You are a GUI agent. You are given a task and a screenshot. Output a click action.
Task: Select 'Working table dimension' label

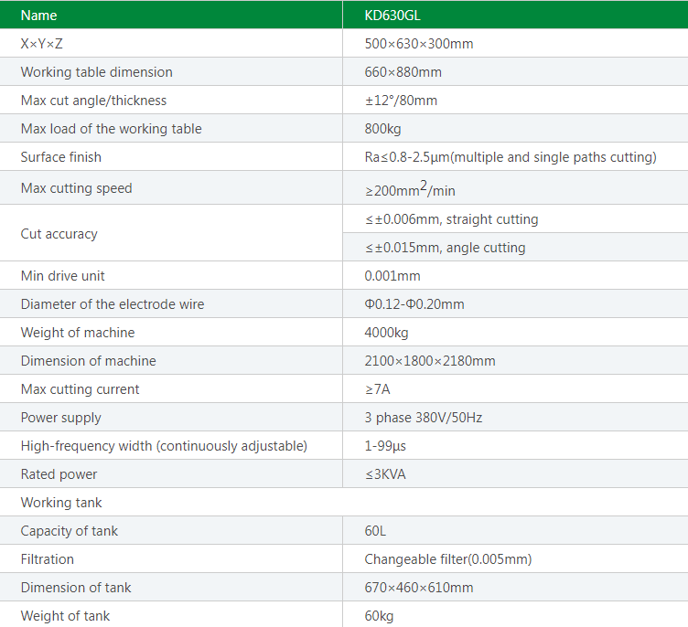(x=97, y=72)
